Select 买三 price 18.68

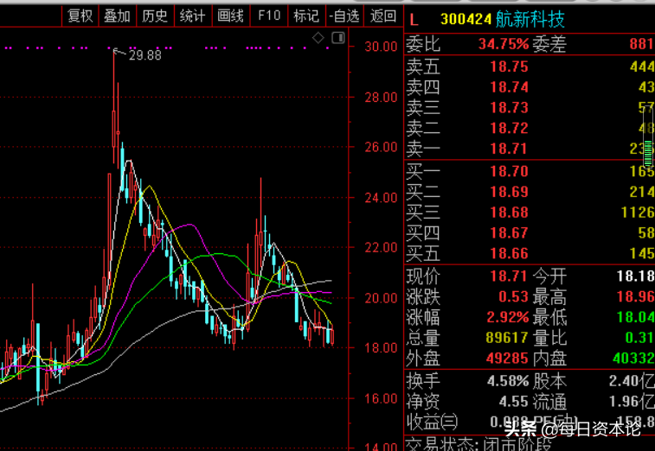(x=510, y=213)
